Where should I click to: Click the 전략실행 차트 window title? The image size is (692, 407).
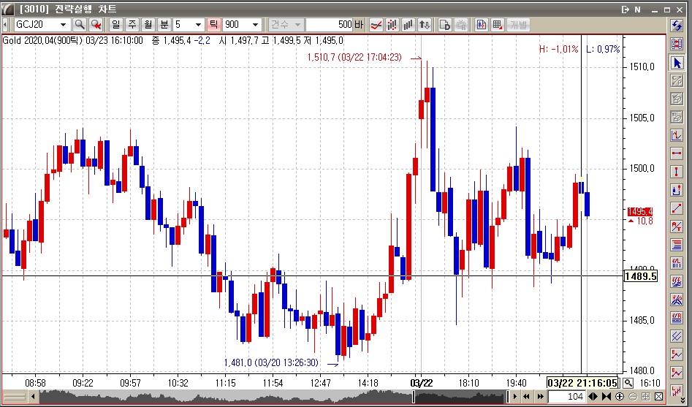(74, 9)
